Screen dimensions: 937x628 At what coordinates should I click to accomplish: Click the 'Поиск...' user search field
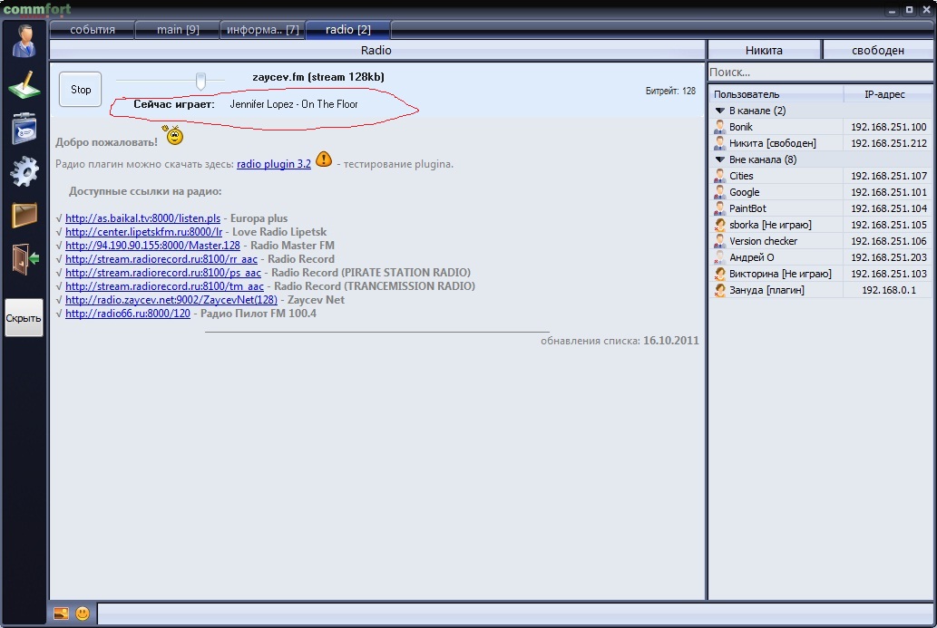[x=820, y=72]
